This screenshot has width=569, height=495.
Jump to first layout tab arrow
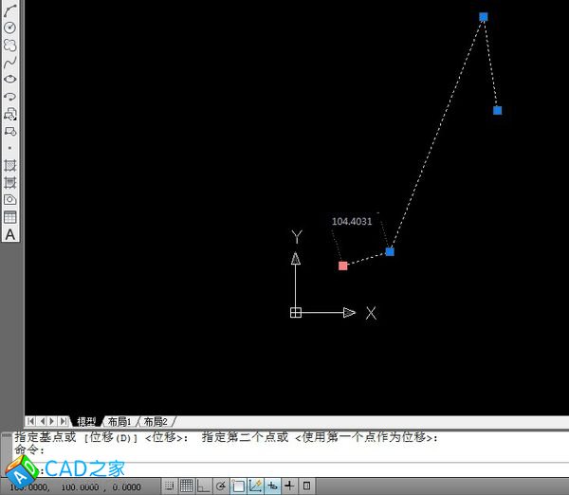coord(31,421)
